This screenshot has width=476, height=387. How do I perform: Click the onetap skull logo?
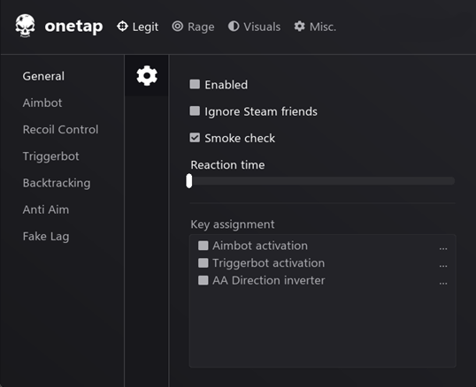[25, 26]
